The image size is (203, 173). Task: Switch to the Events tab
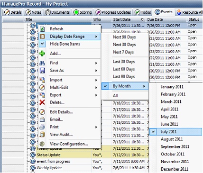point(164,12)
